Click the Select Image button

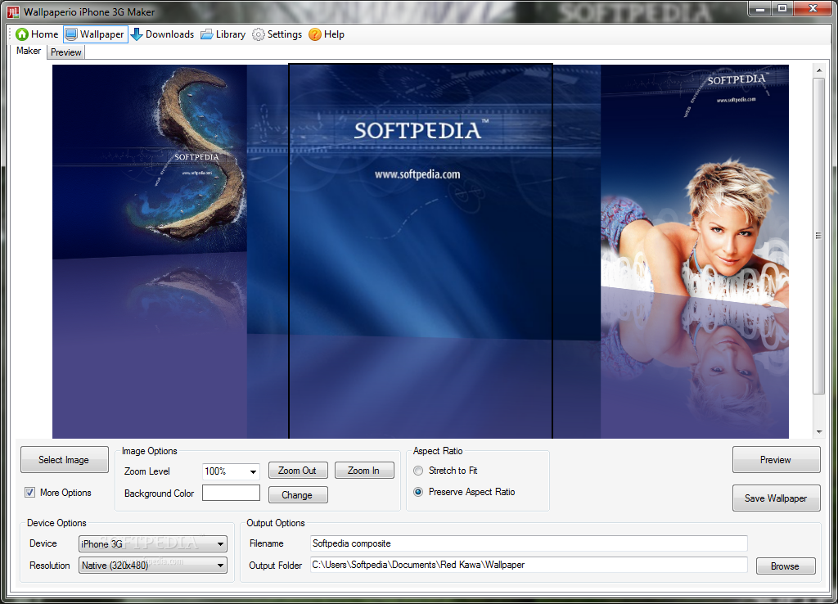coord(64,460)
